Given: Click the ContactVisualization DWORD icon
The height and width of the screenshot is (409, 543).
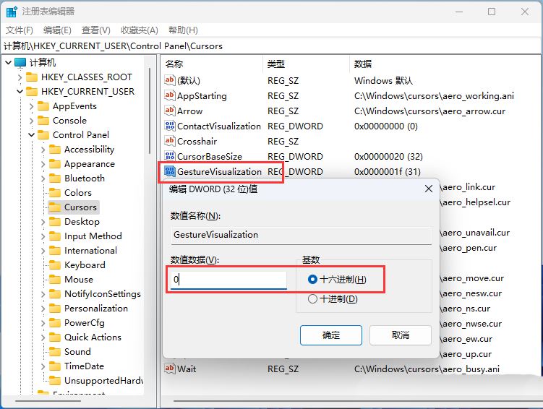Looking at the screenshot, I should point(170,126).
